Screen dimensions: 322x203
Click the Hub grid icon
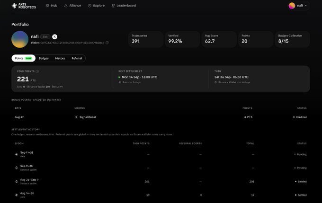(x=47, y=6)
